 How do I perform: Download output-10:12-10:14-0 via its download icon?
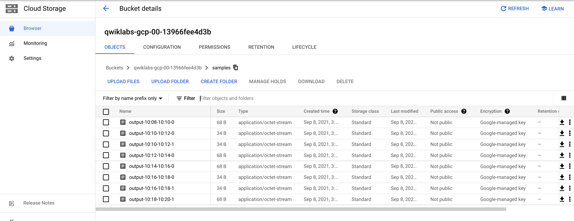point(562,155)
